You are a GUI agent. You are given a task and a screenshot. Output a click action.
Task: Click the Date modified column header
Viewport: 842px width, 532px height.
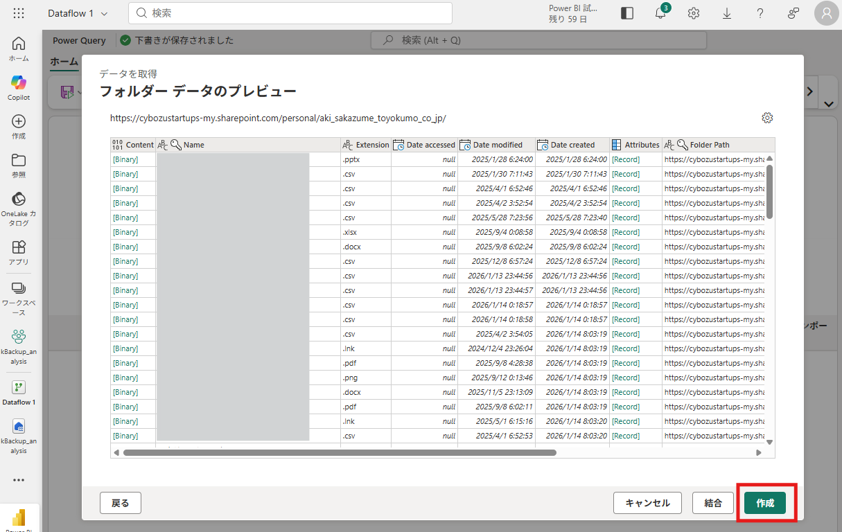[497, 145]
